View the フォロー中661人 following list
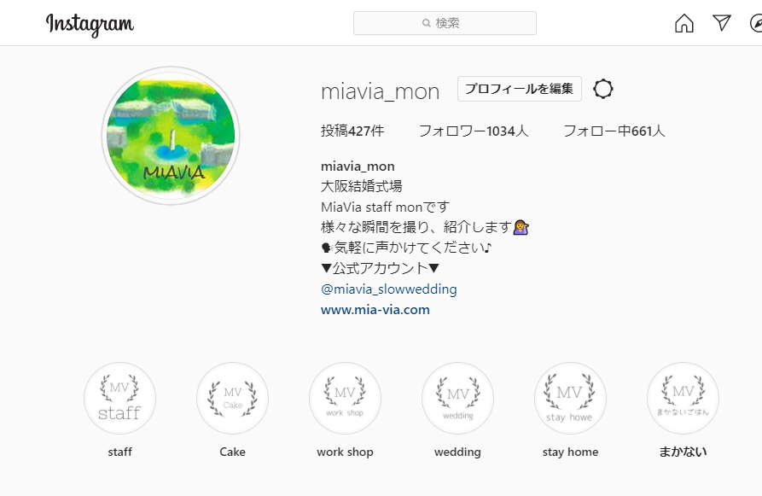Screen dimensions: 762x496 (x=614, y=131)
